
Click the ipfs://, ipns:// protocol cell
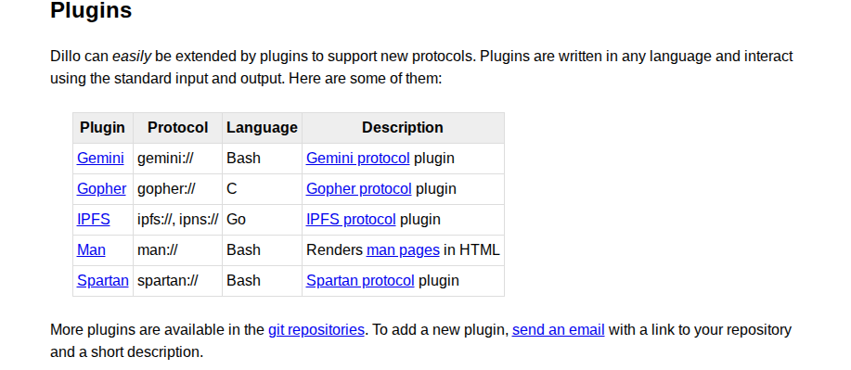click(x=177, y=220)
